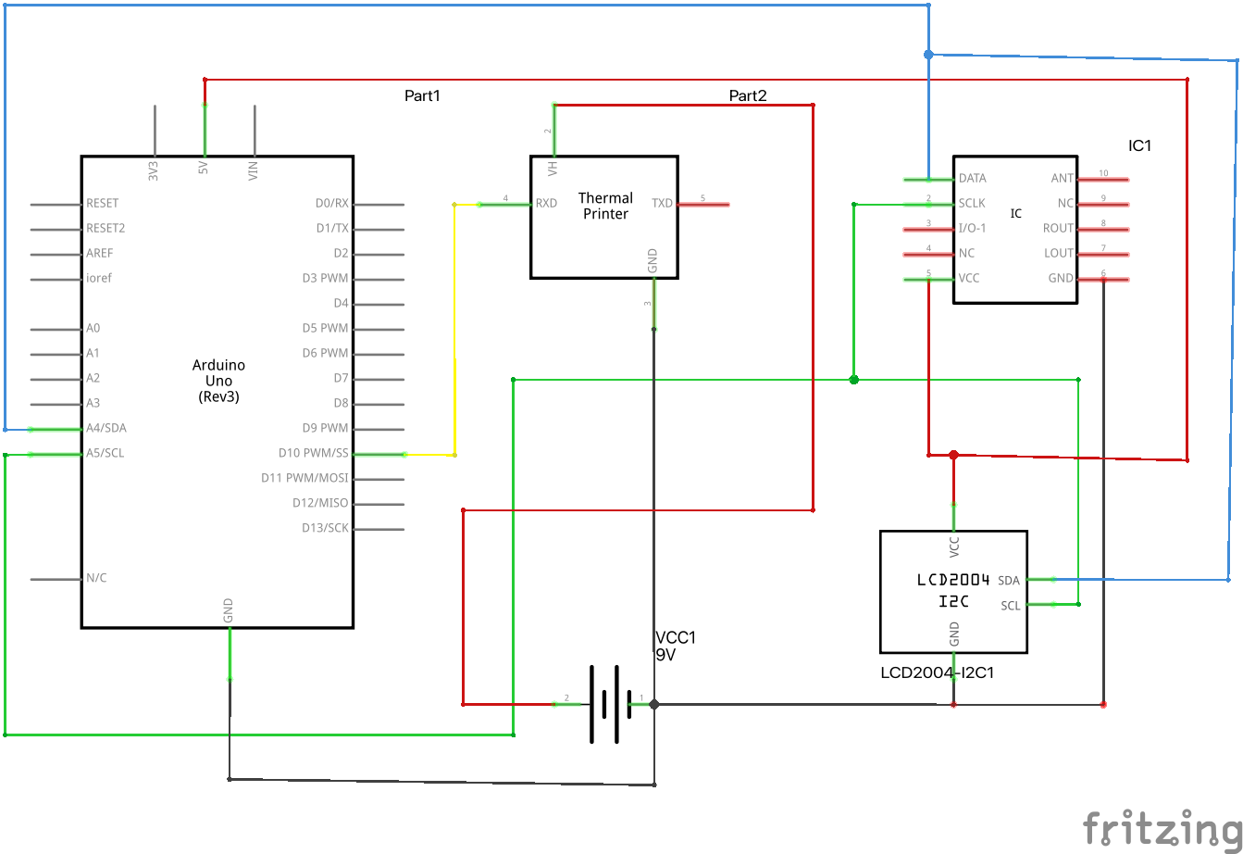Click the green junction dot below SCLK
1243x854 pixels.
pyautogui.click(x=853, y=380)
